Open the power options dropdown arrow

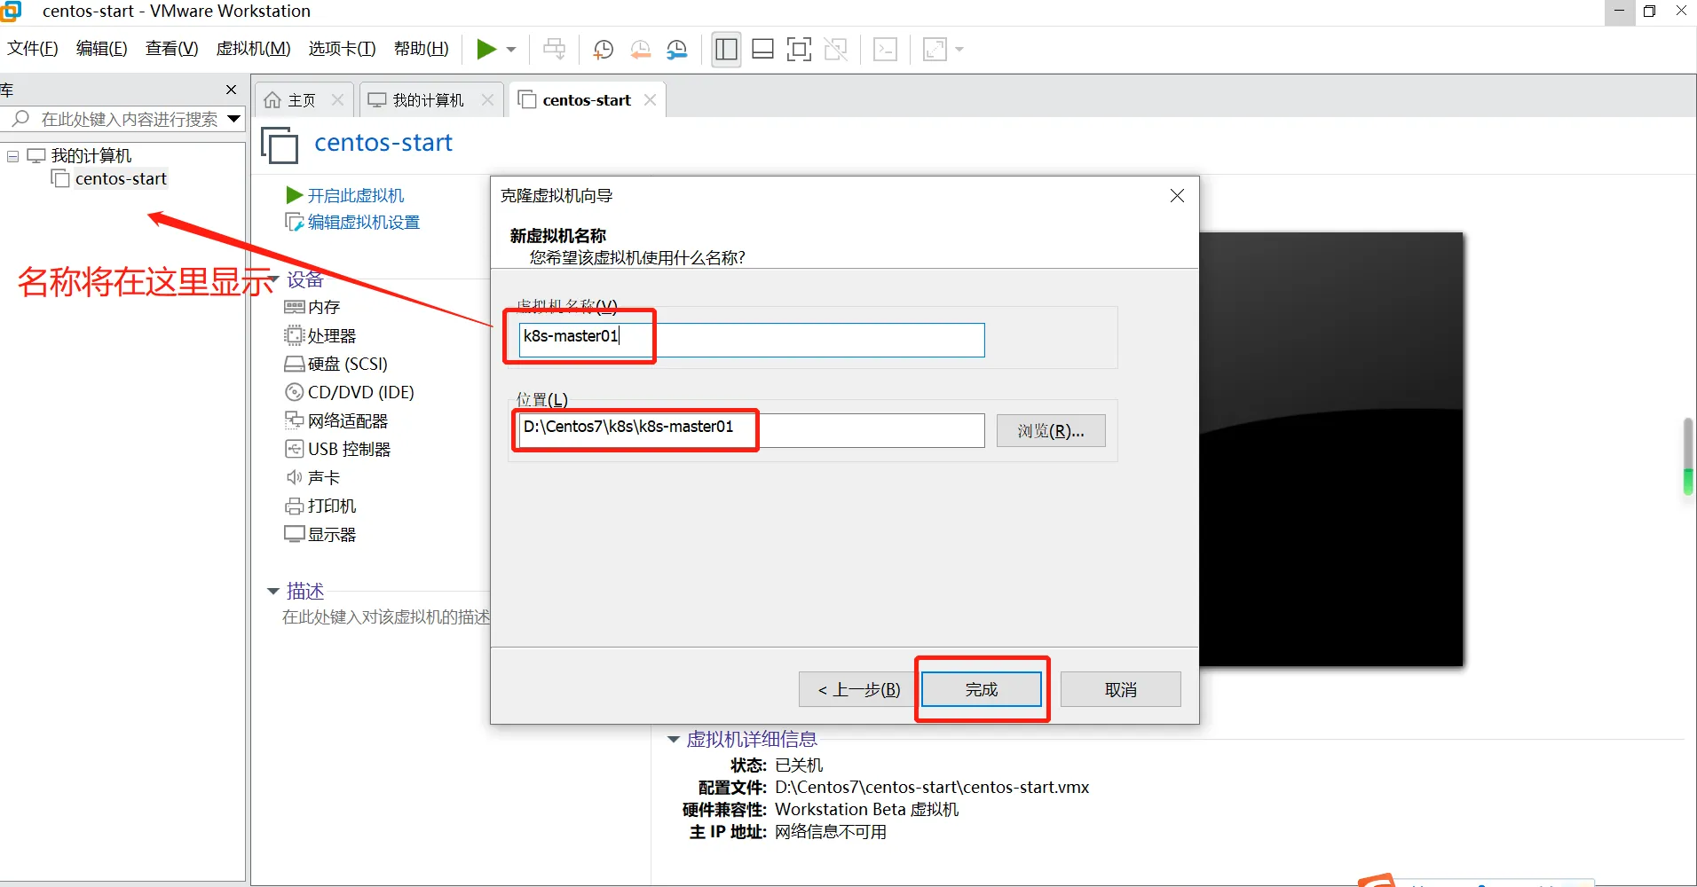tap(511, 50)
